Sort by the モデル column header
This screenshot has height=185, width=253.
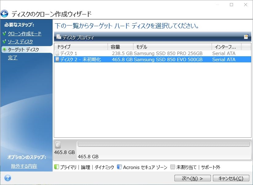pyautogui.click(x=172, y=47)
